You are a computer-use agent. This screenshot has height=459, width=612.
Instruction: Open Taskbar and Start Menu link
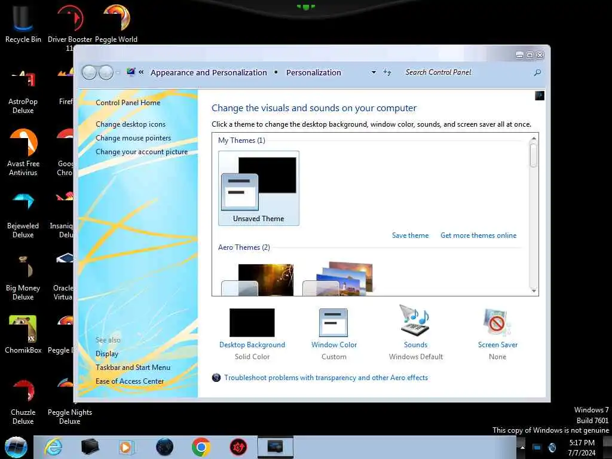(x=133, y=368)
